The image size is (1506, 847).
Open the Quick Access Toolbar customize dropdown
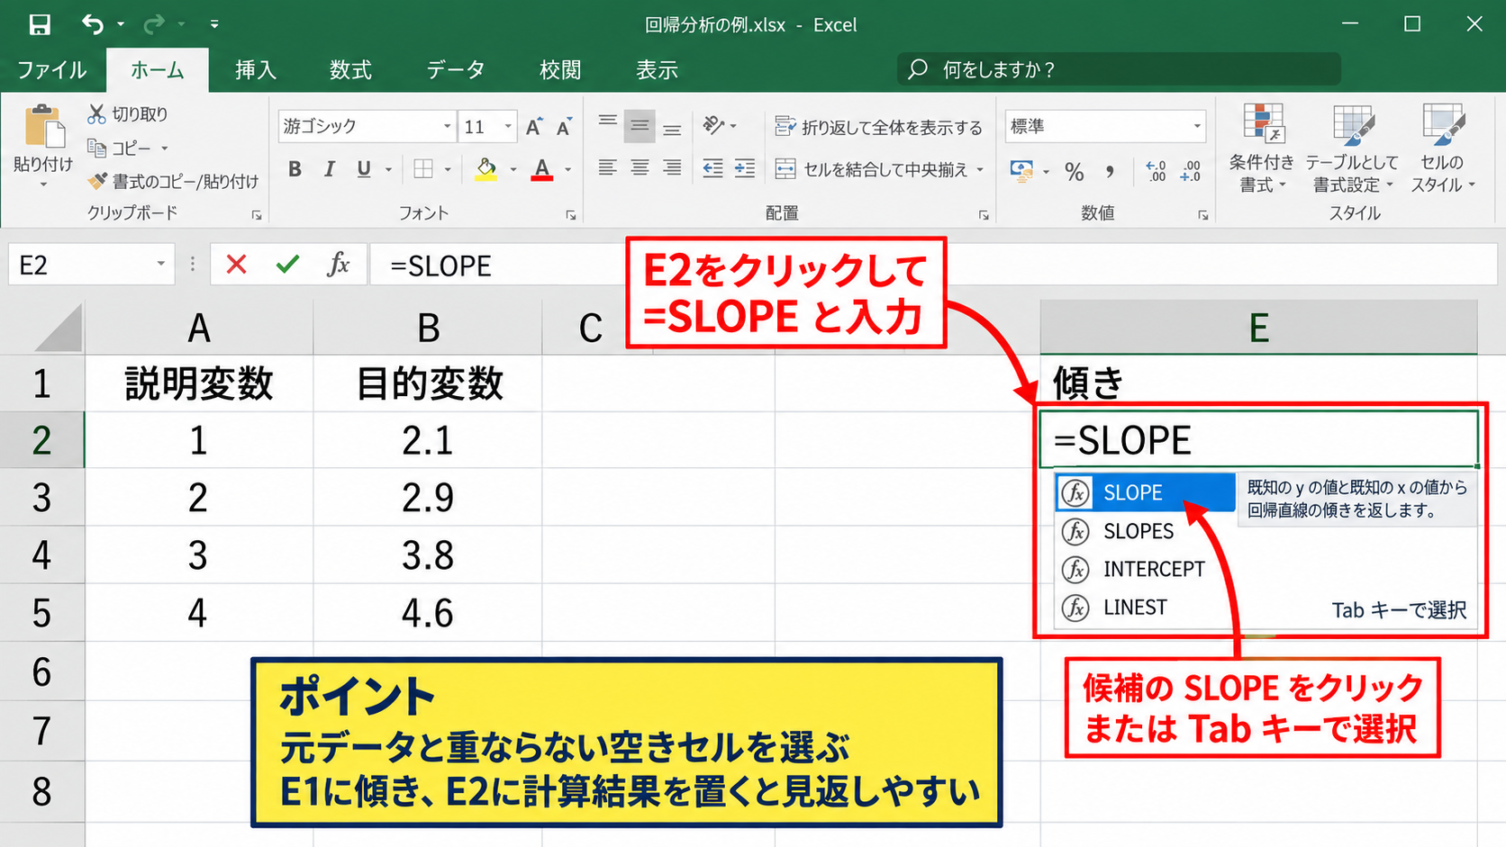(214, 24)
